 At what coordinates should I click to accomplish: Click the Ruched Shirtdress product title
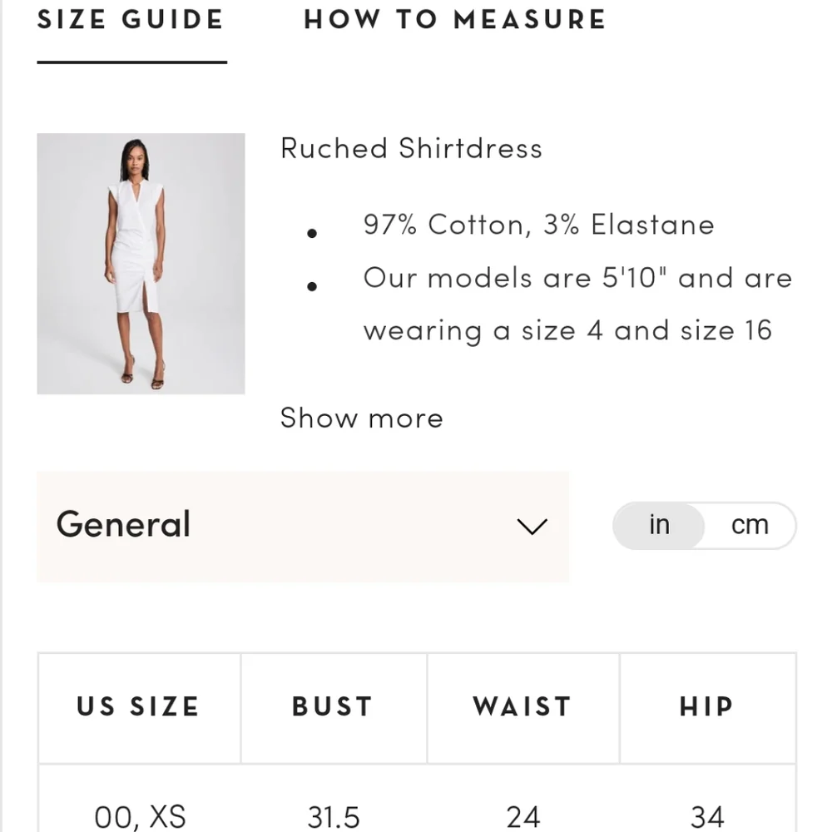tap(411, 148)
